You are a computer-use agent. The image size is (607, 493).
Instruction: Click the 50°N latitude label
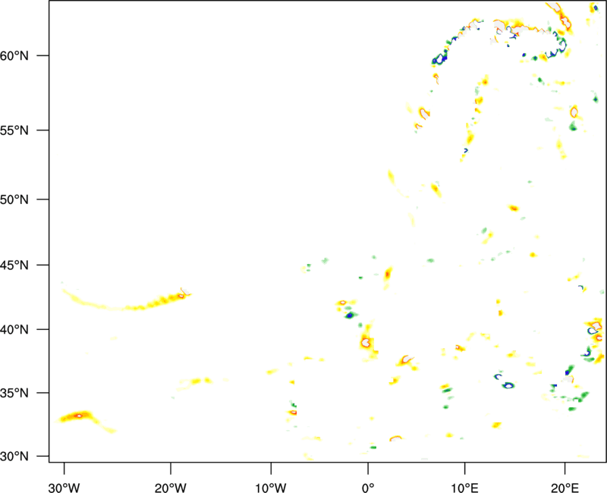[x=14, y=199]
